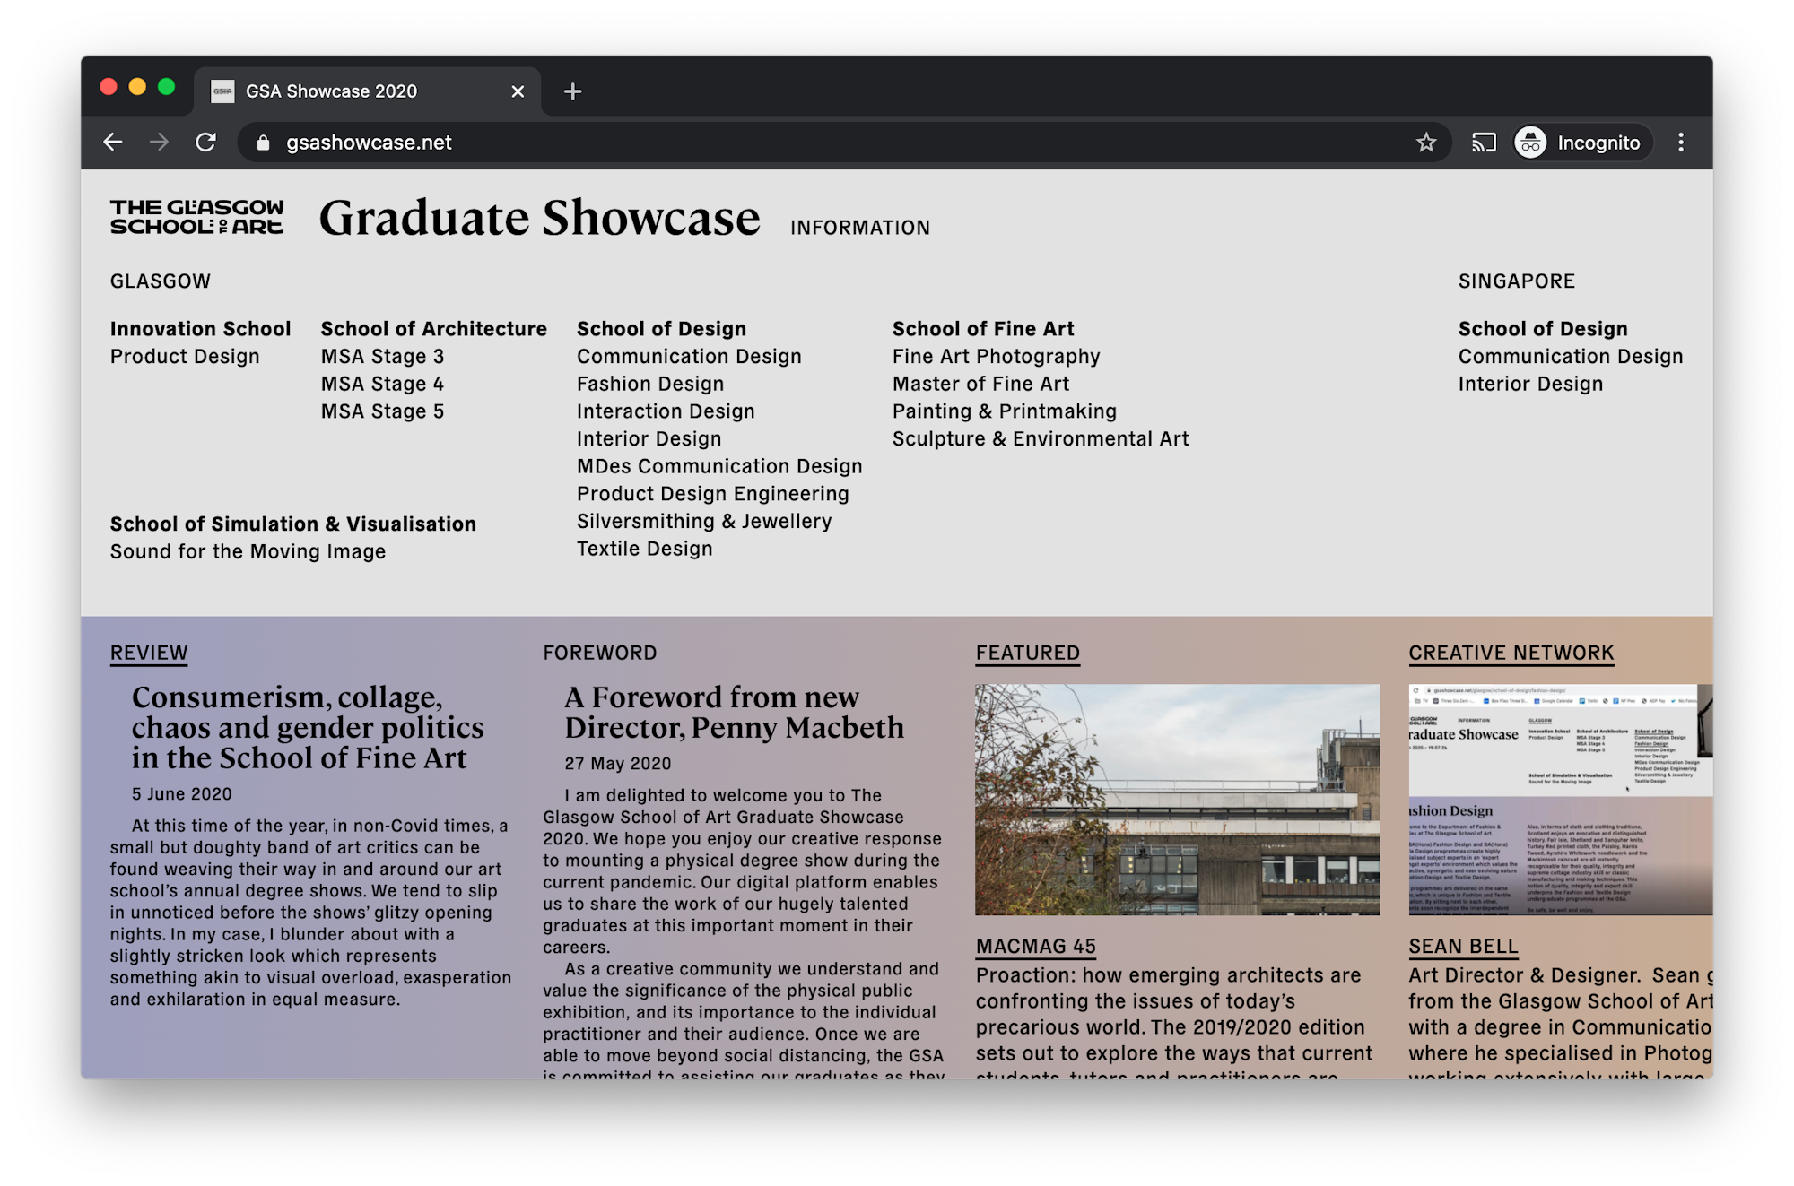Open Singapore School of Design heading
The image size is (1794, 1186).
point(1543,329)
